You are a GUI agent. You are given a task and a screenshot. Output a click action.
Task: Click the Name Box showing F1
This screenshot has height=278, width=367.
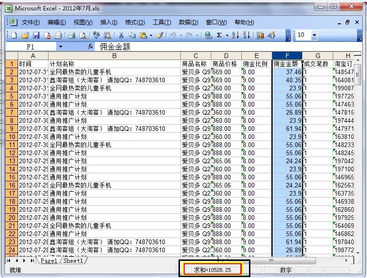[x=30, y=47]
